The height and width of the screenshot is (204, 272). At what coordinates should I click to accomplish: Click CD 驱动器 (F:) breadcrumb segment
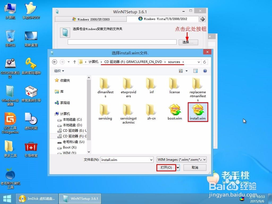point(133,62)
